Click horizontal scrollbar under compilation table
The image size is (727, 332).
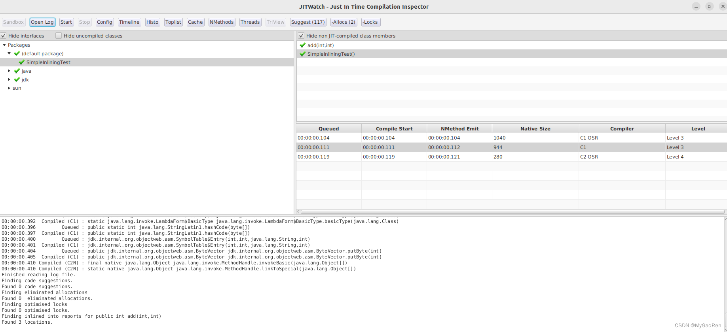pos(512,212)
